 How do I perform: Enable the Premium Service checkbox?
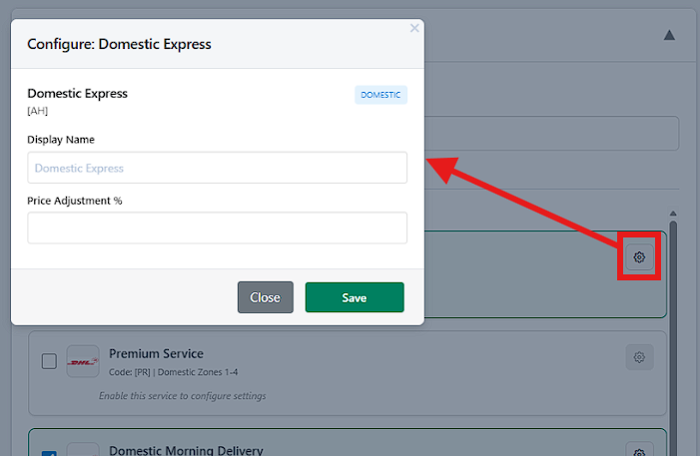(x=49, y=361)
